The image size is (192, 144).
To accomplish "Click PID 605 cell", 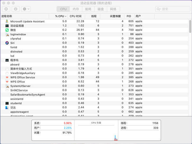I will click(x=131, y=21).
